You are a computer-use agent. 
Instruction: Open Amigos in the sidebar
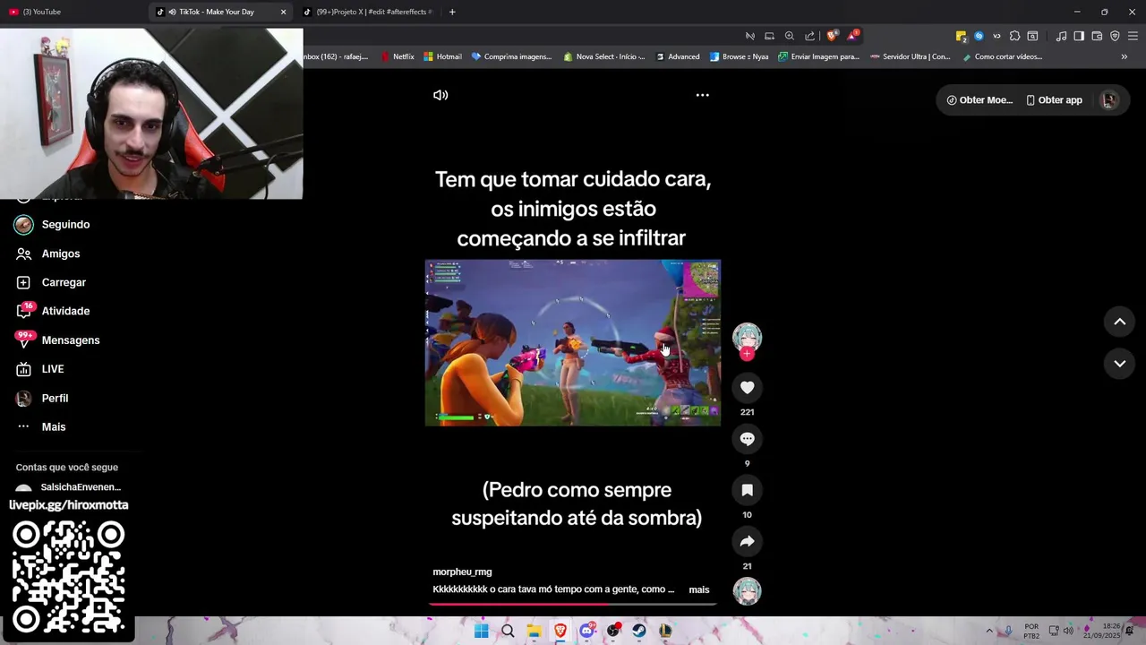point(61,254)
